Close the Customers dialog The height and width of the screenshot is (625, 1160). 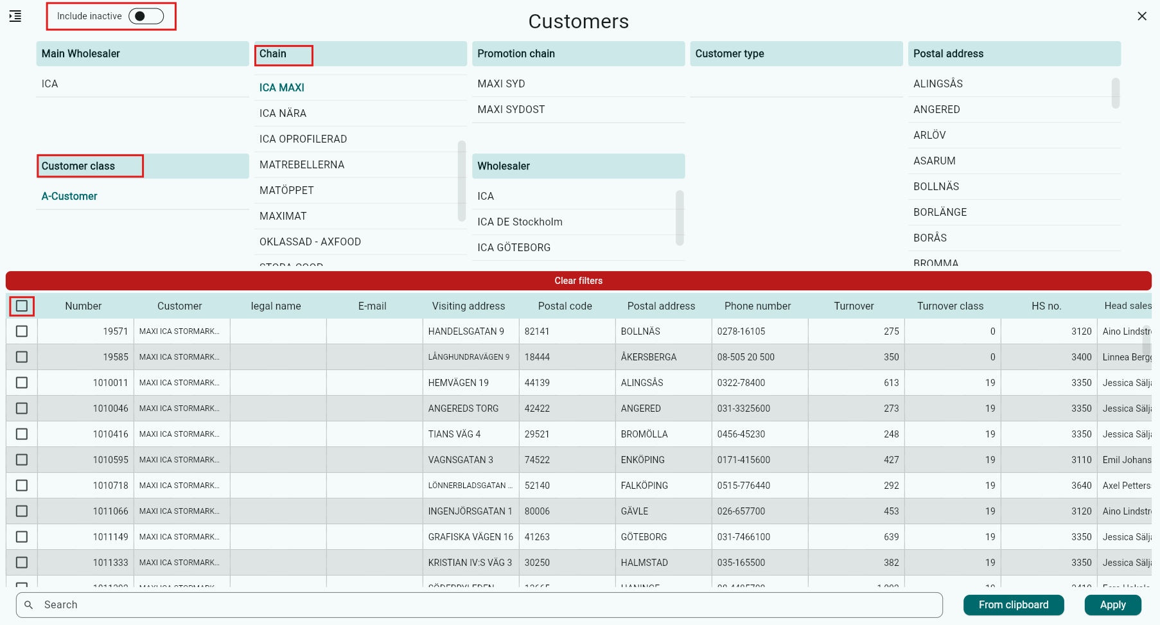pos(1142,16)
